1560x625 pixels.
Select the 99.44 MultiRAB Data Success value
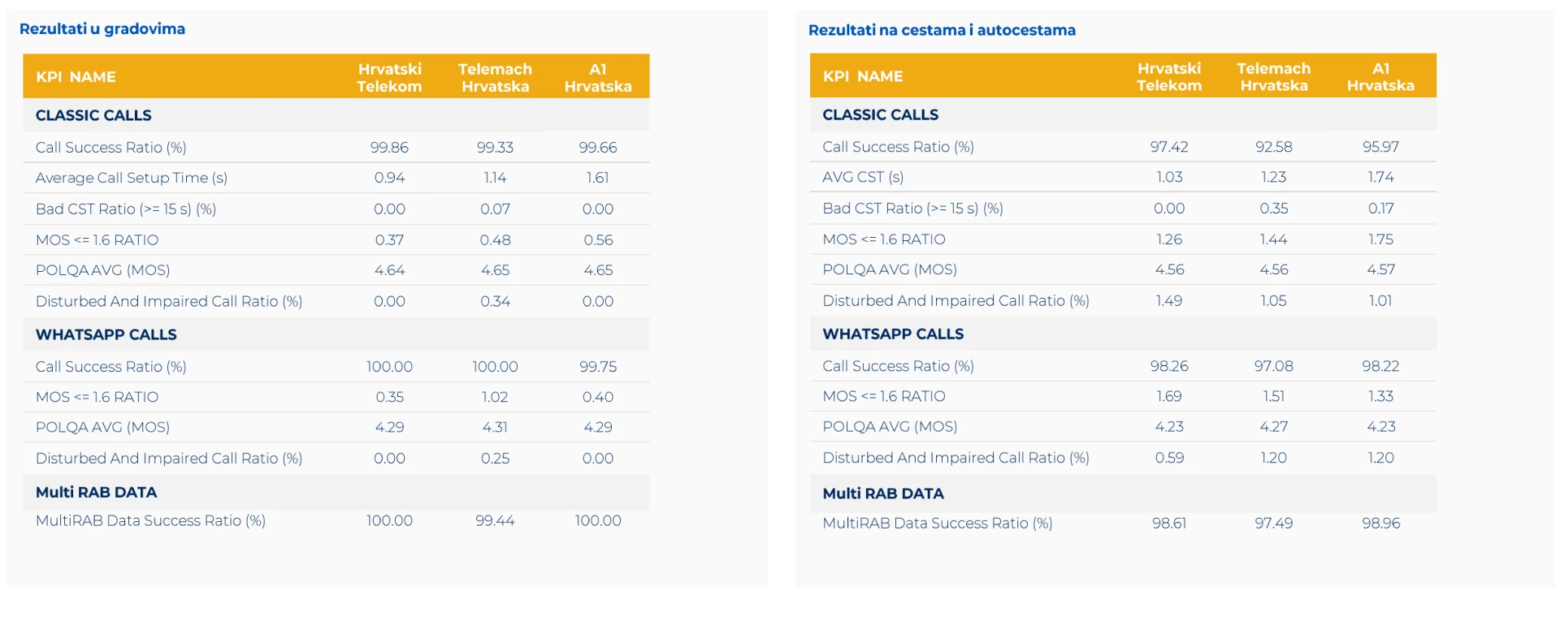(x=495, y=520)
